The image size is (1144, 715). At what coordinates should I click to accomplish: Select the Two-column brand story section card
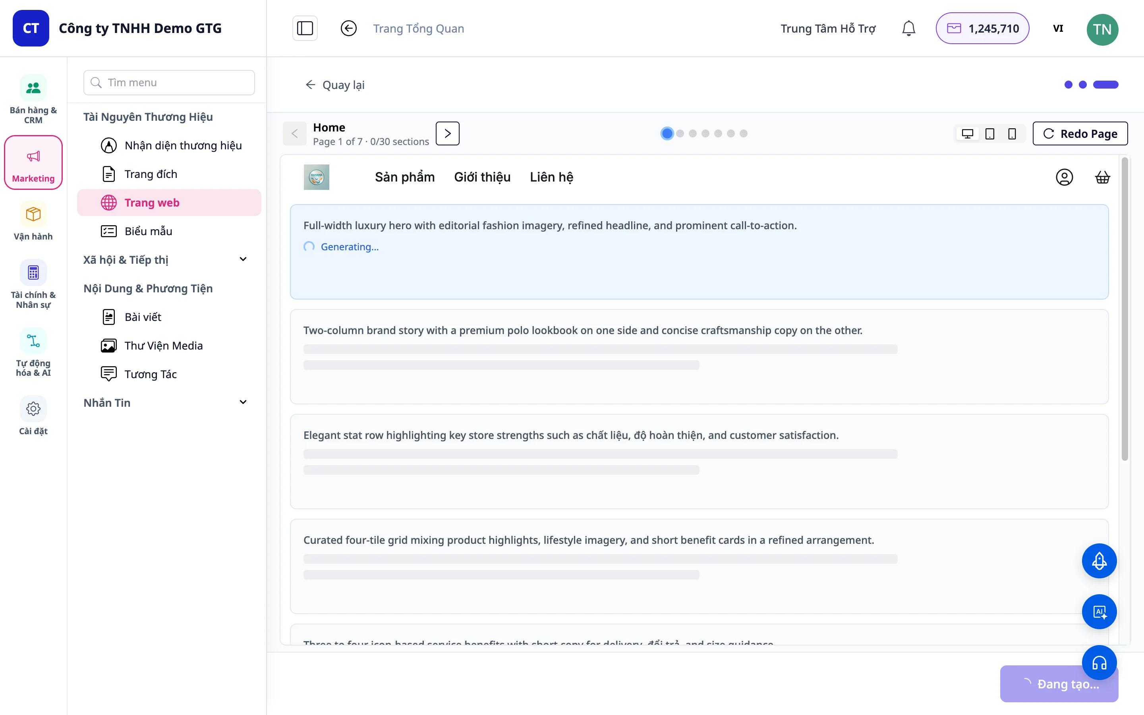pos(699,357)
